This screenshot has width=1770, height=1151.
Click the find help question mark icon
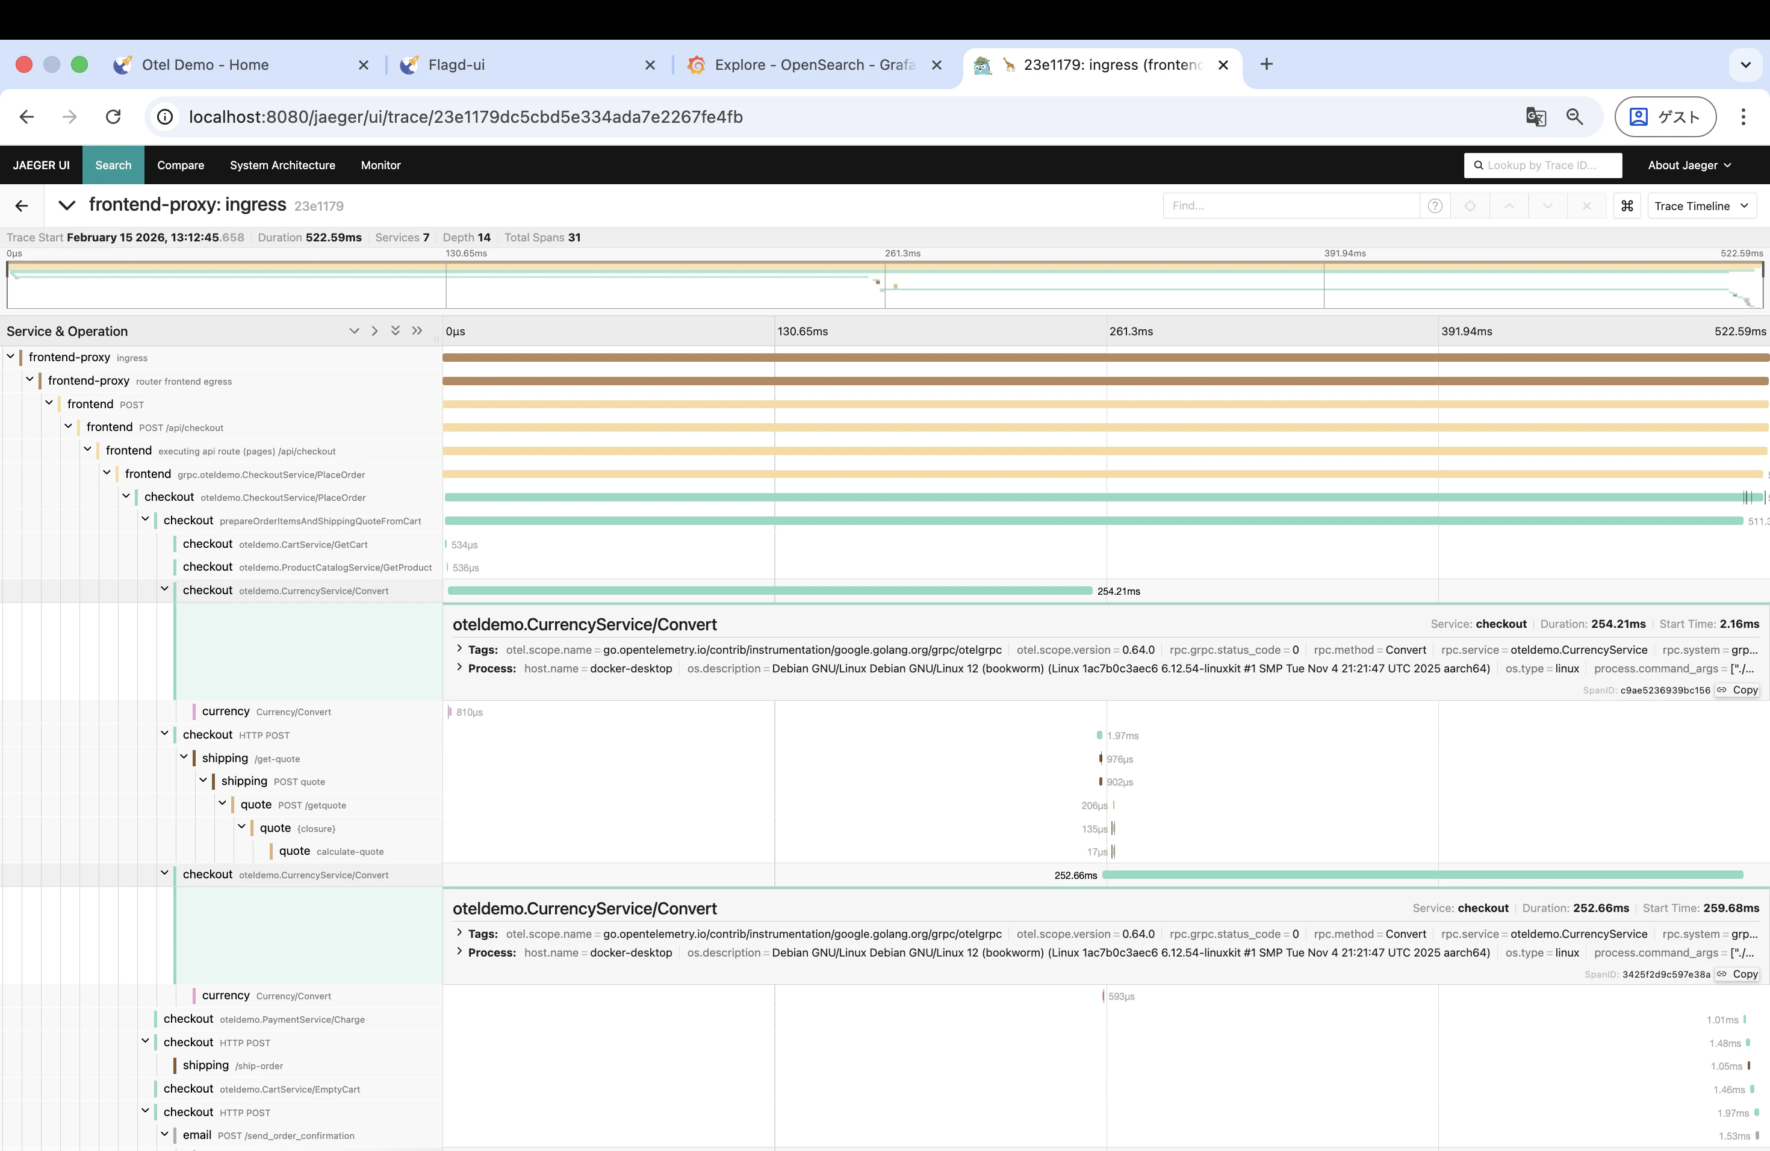tap(1435, 206)
